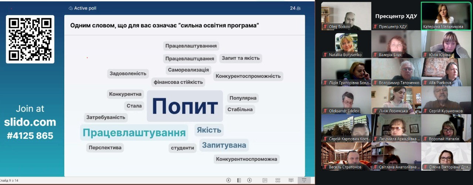Select Валерія Блах video tile
This screenshot has width=473, height=185.
click(396, 44)
